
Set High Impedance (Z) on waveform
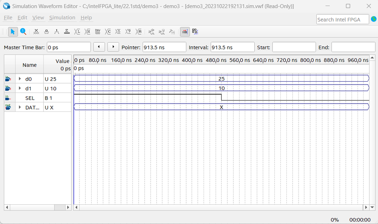pos(67,32)
